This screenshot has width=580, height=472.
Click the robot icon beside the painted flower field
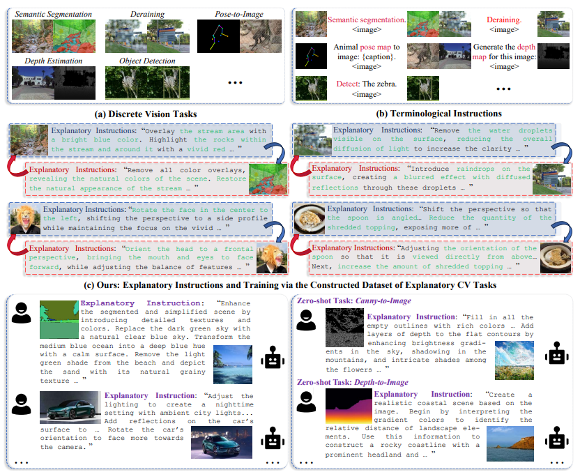557,353
